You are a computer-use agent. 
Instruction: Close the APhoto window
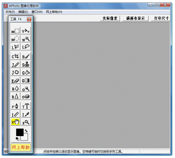(x=165, y=5)
